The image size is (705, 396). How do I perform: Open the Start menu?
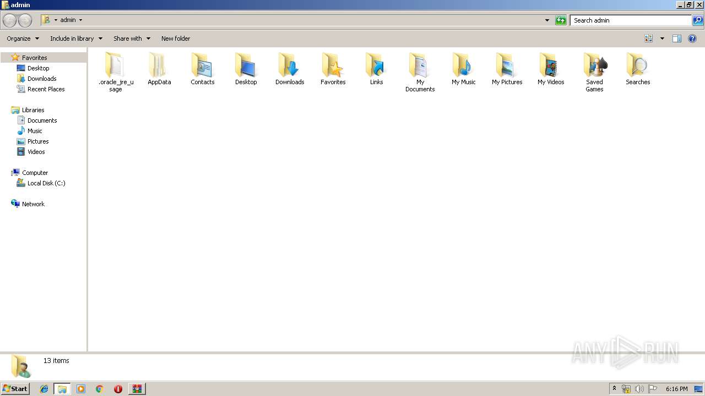click(15, 389)
